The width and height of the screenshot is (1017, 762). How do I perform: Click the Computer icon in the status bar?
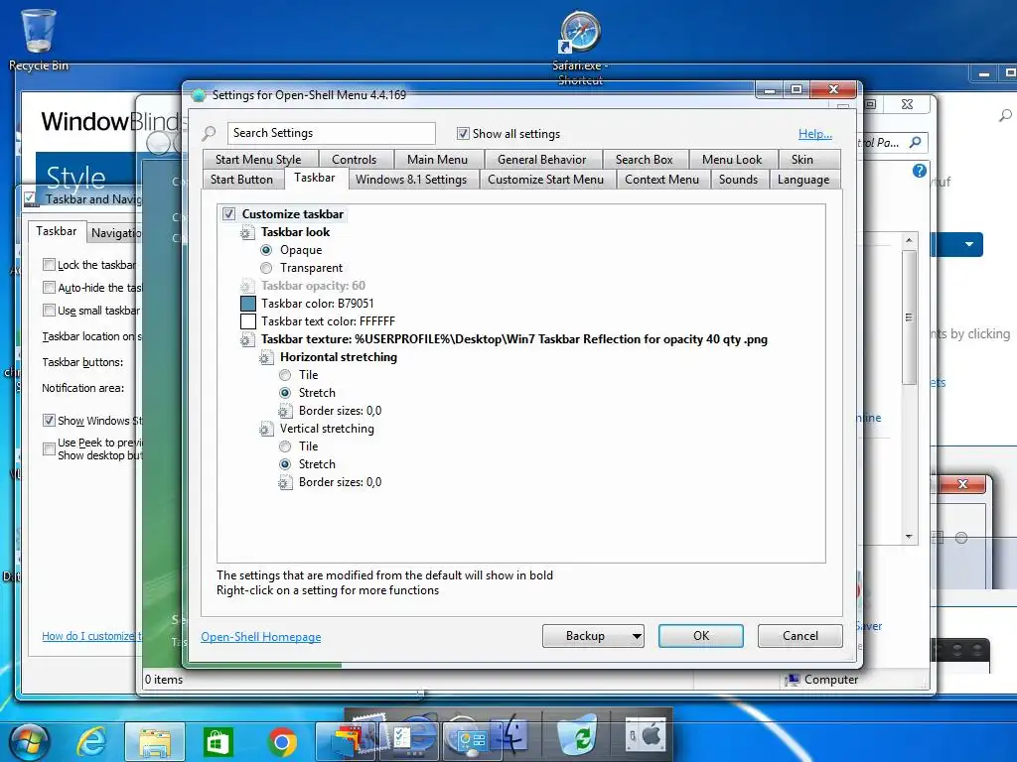[x=792, y=679]
